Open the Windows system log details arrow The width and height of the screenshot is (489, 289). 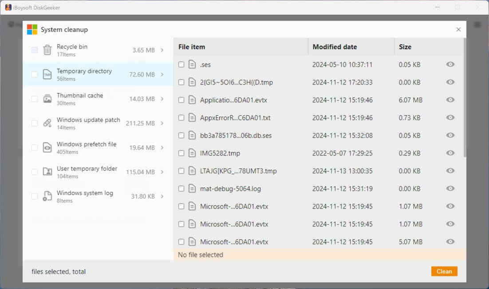pyautogui.click(x=162, y=196)
